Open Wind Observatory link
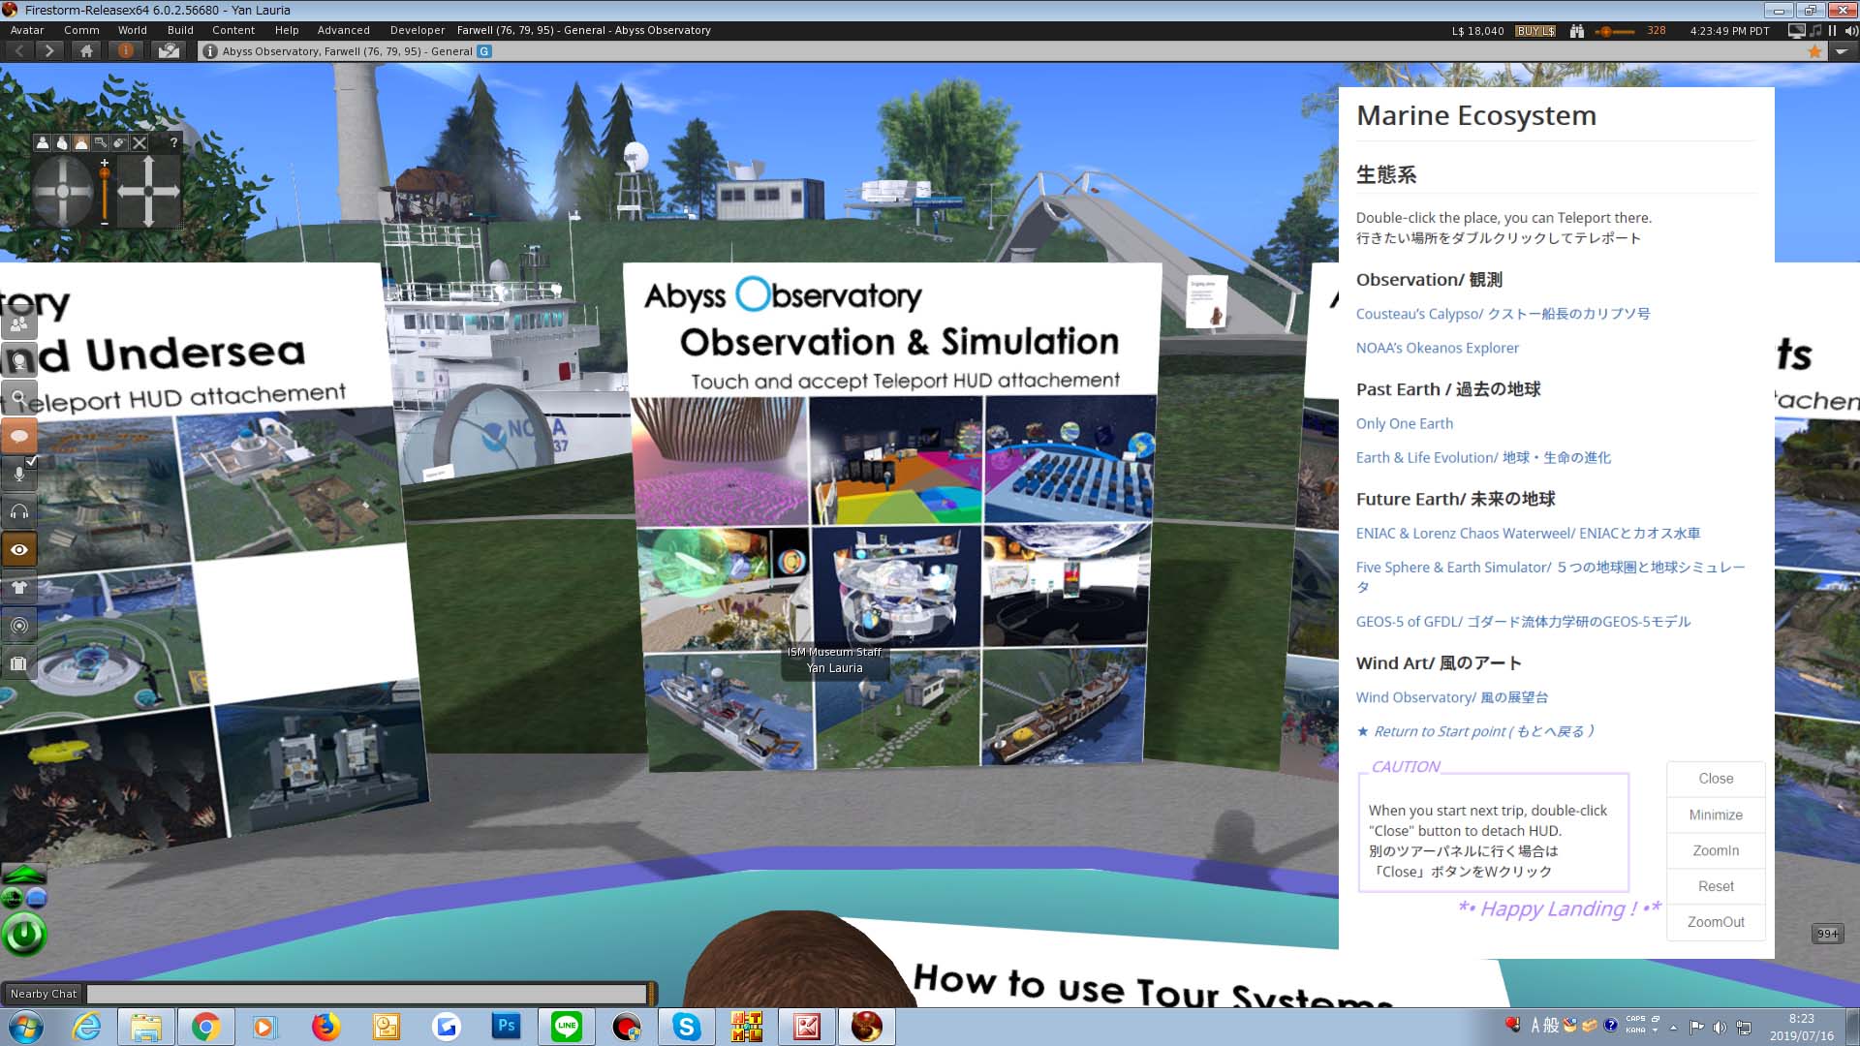The image size is (1860, 1046). click(x=1452, y=697)
